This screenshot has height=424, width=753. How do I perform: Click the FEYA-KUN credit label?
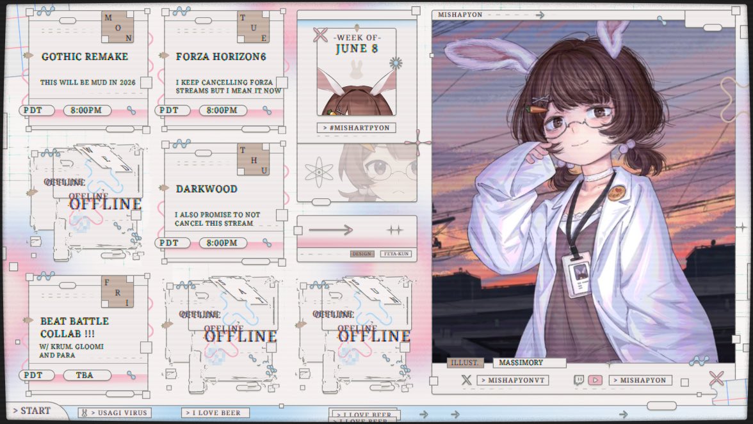(x=396, y=254)
